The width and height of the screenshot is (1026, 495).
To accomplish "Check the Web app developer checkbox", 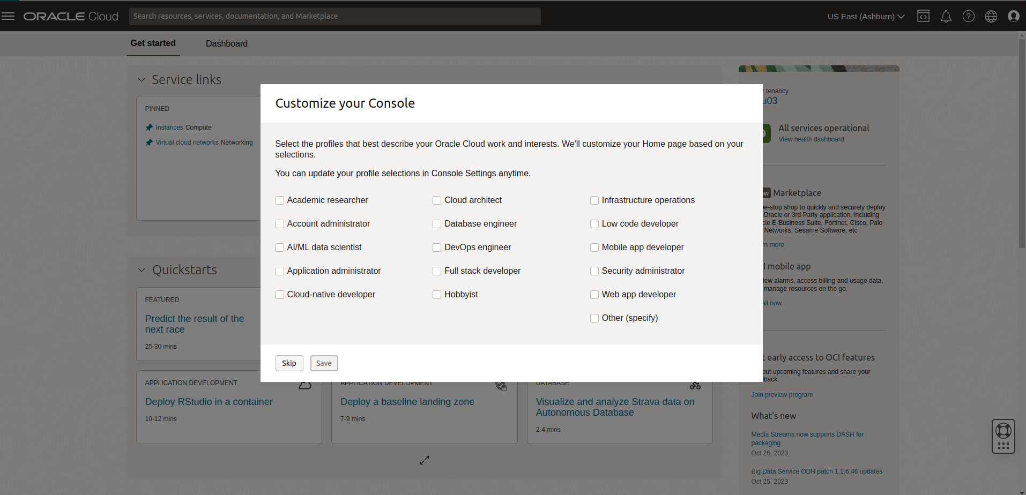I will (x=594, y=295).
